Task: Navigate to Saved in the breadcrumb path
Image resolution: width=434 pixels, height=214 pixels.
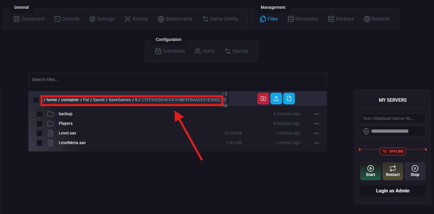Action: click(99, 100)
